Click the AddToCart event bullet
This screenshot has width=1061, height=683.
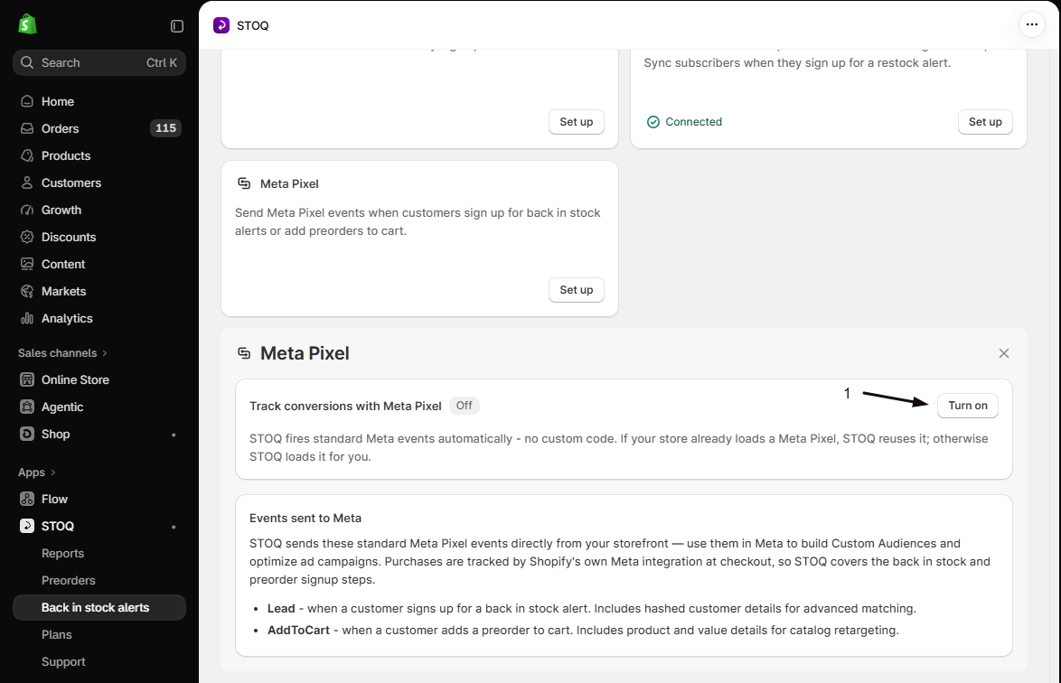click(x=583, y=631)
